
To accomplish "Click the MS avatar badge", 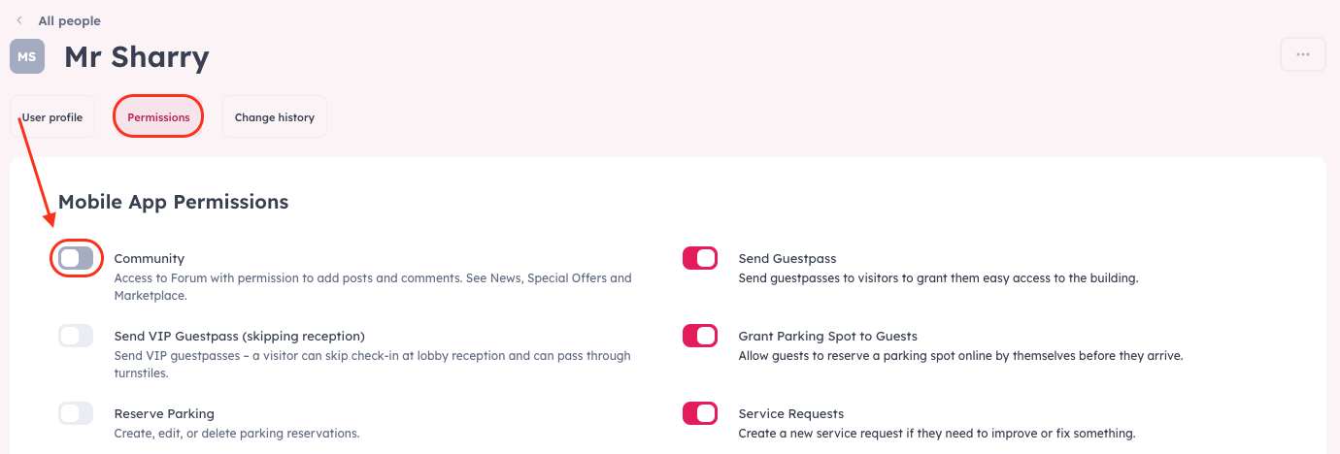I will click(27, 56).
